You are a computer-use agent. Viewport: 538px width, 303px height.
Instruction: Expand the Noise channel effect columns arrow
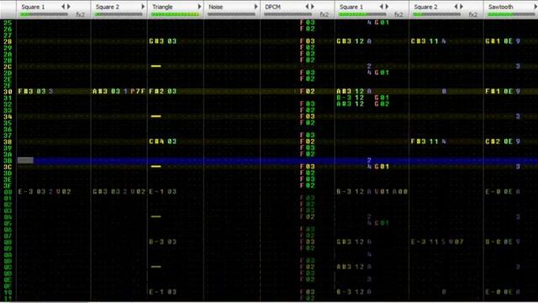coord(256,7)
